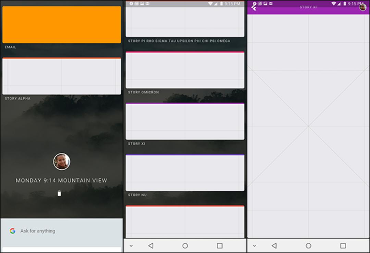The width and height of the screenshot is (370, 253).
Task: Tap the small avatar in purple header
Action: (363, 7)
